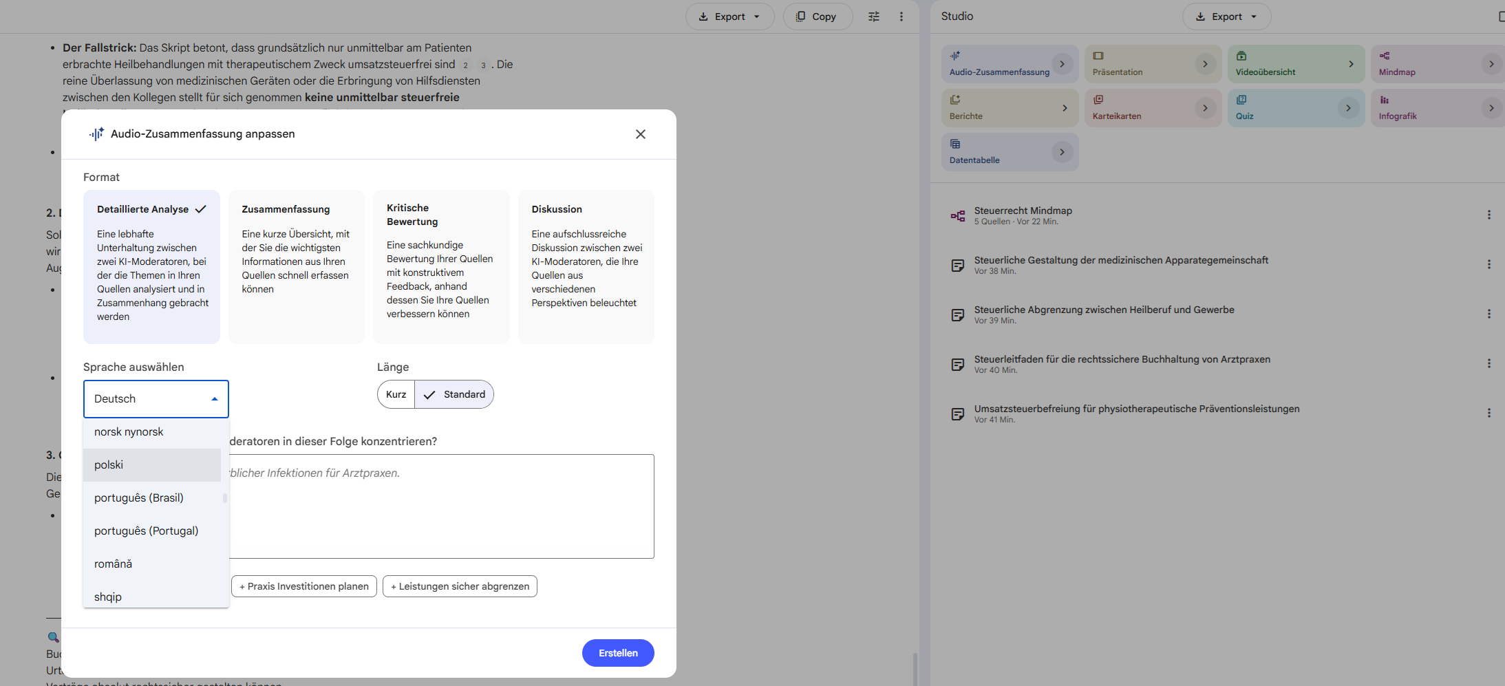
Task: Open the Infografik studio tile
Action: (1438, 108)
